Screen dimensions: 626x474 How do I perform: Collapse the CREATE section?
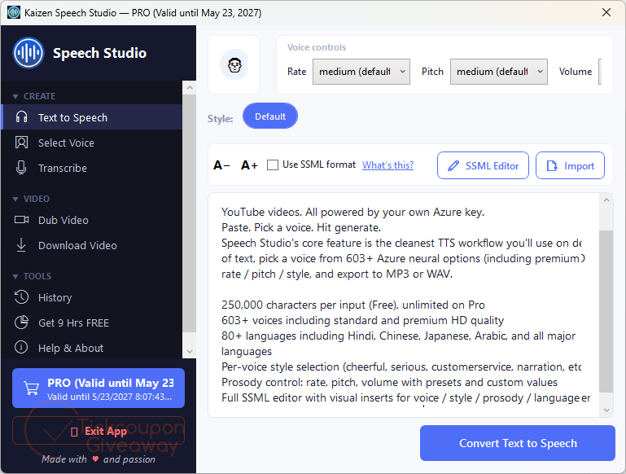[34, 96]
